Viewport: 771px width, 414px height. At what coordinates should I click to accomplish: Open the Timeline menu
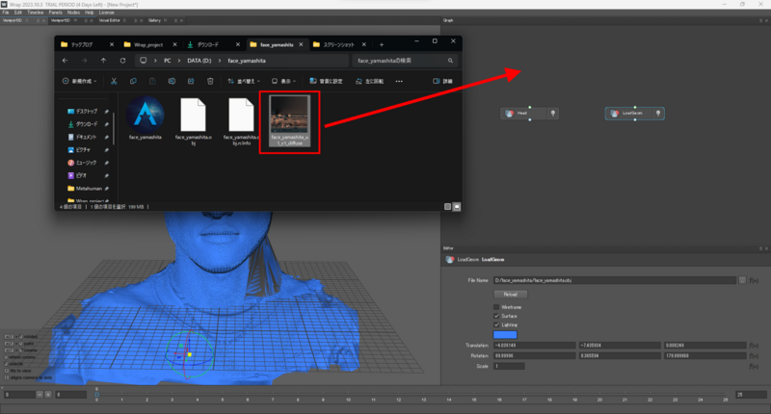pyautogui.click(x=35, y=13)
